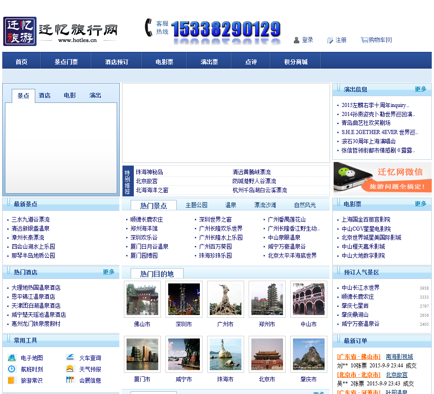
Task: Click the 迁忆旅游 site logo
Action: [20, 32]
